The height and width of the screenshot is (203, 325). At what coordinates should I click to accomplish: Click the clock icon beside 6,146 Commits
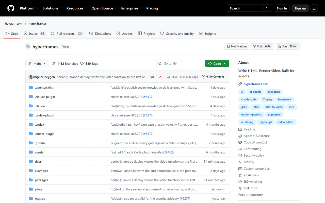pyautogui.click(x=204, y=77)
